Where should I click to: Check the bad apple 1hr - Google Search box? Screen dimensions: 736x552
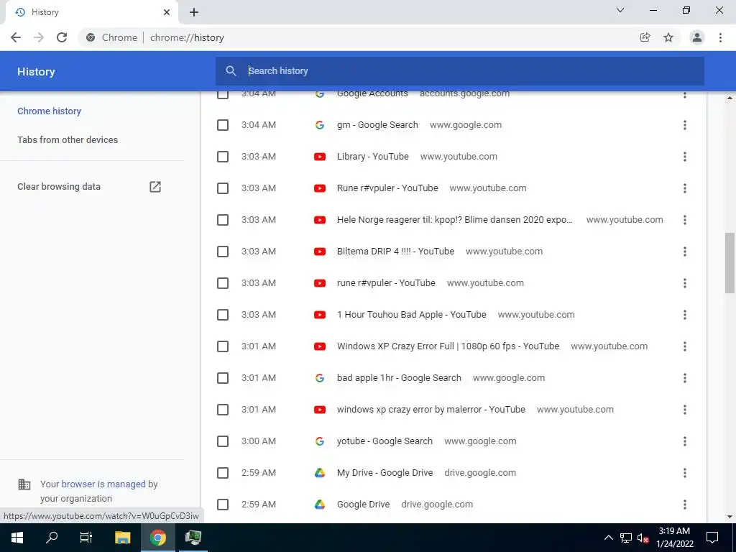pyautogui.click(x=223, y=378)
